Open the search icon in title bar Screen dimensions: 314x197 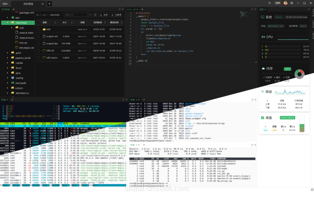270,3
